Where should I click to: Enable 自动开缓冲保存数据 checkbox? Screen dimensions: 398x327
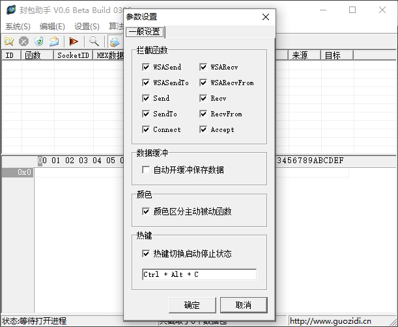click(x=146, y=170)
